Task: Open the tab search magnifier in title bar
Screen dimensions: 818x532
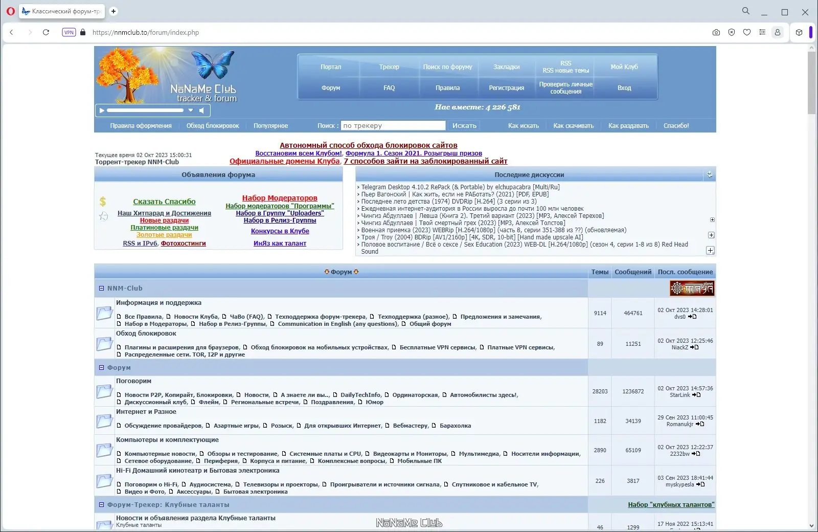Action: [x=746, y=11]
